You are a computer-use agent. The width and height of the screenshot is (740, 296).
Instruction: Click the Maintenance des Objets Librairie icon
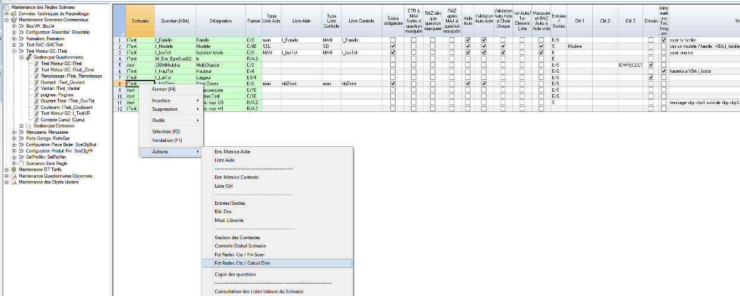[14, 182]
